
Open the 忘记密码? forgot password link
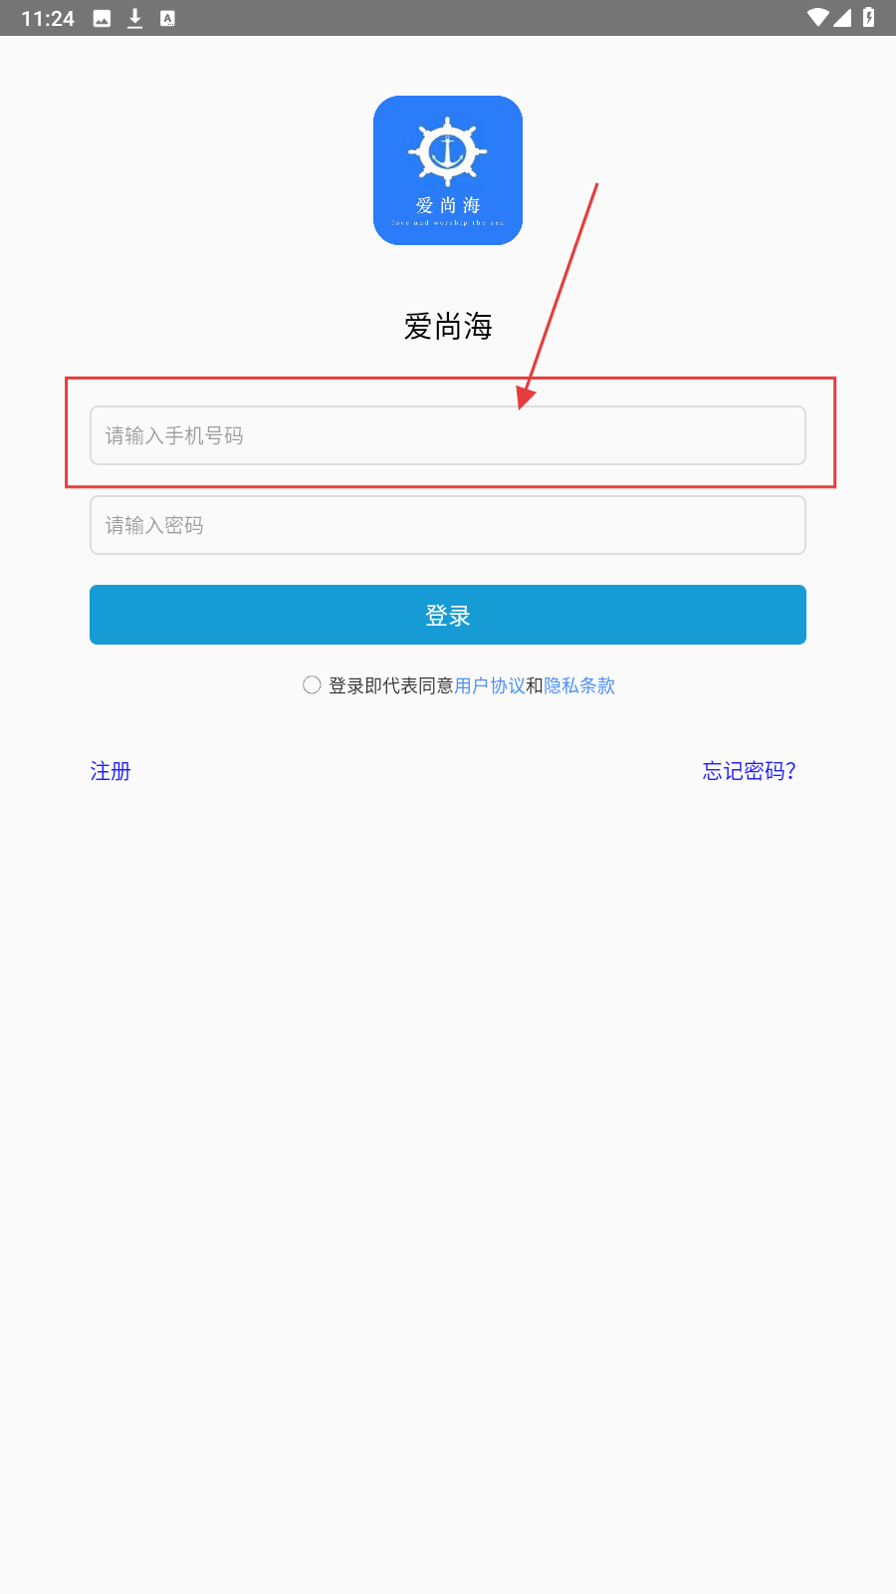750,771
